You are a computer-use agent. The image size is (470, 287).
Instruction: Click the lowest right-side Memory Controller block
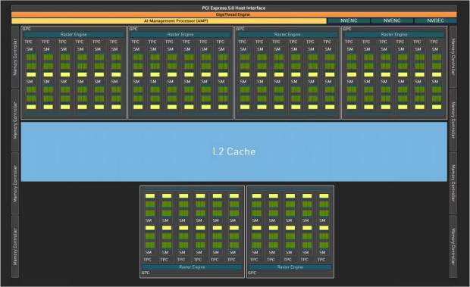tap(453, 247)
